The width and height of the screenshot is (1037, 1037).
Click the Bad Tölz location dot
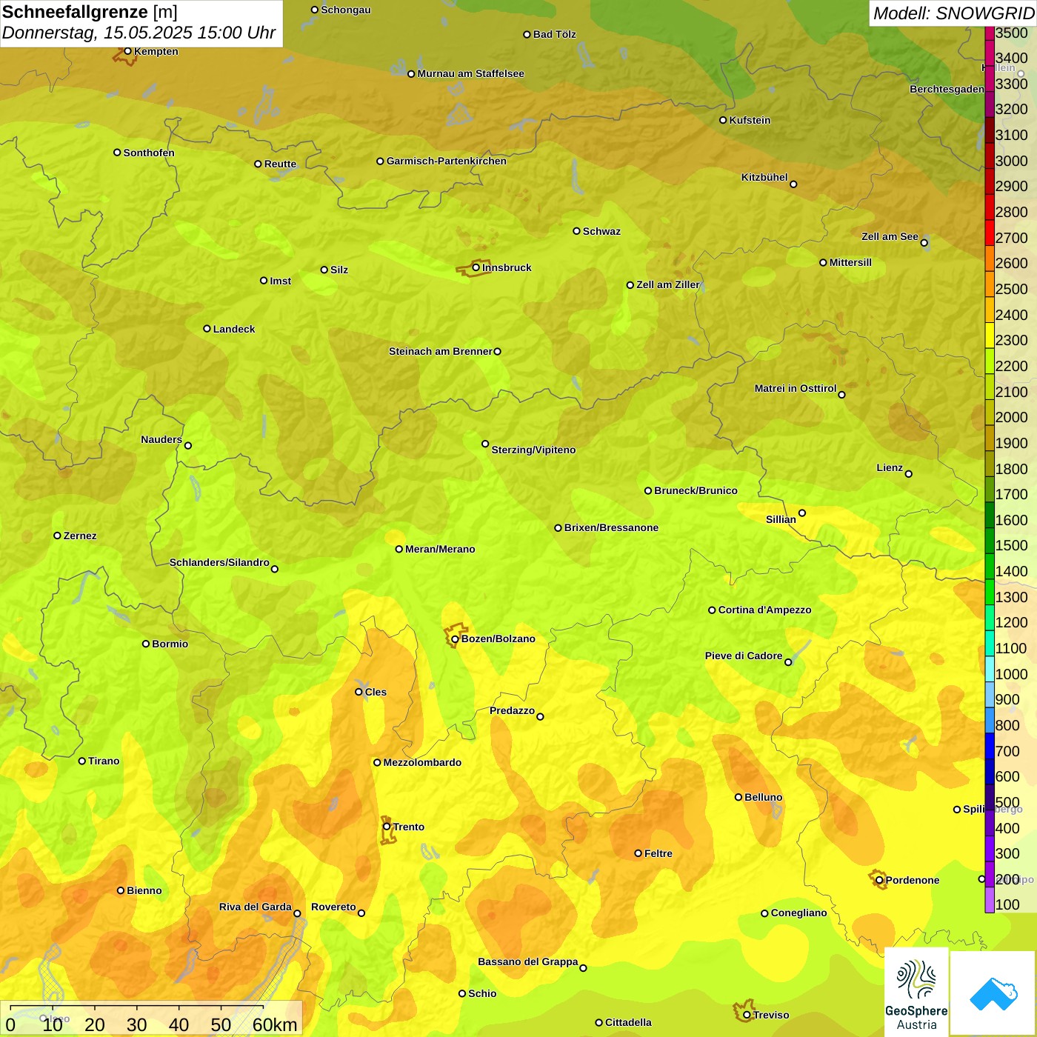pyautogui.click(x=527, y=34)
